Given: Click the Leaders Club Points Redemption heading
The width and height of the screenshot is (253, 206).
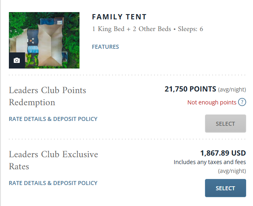Looking at the screenshot, I should tap(48, 96).
